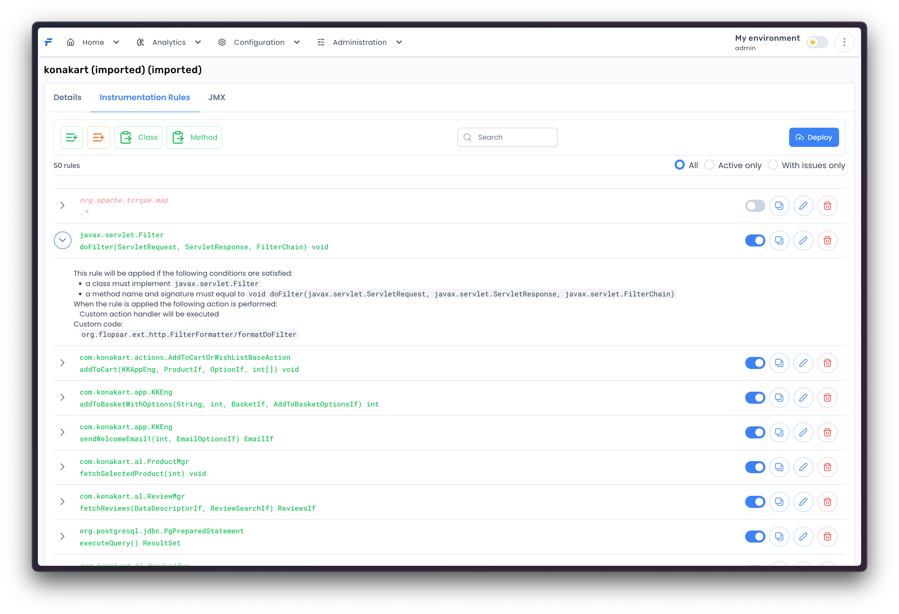Enable the org.apache.torque.map rule toggle
The width and height of the screenshot is (899, 614).
tap(755, 206)
